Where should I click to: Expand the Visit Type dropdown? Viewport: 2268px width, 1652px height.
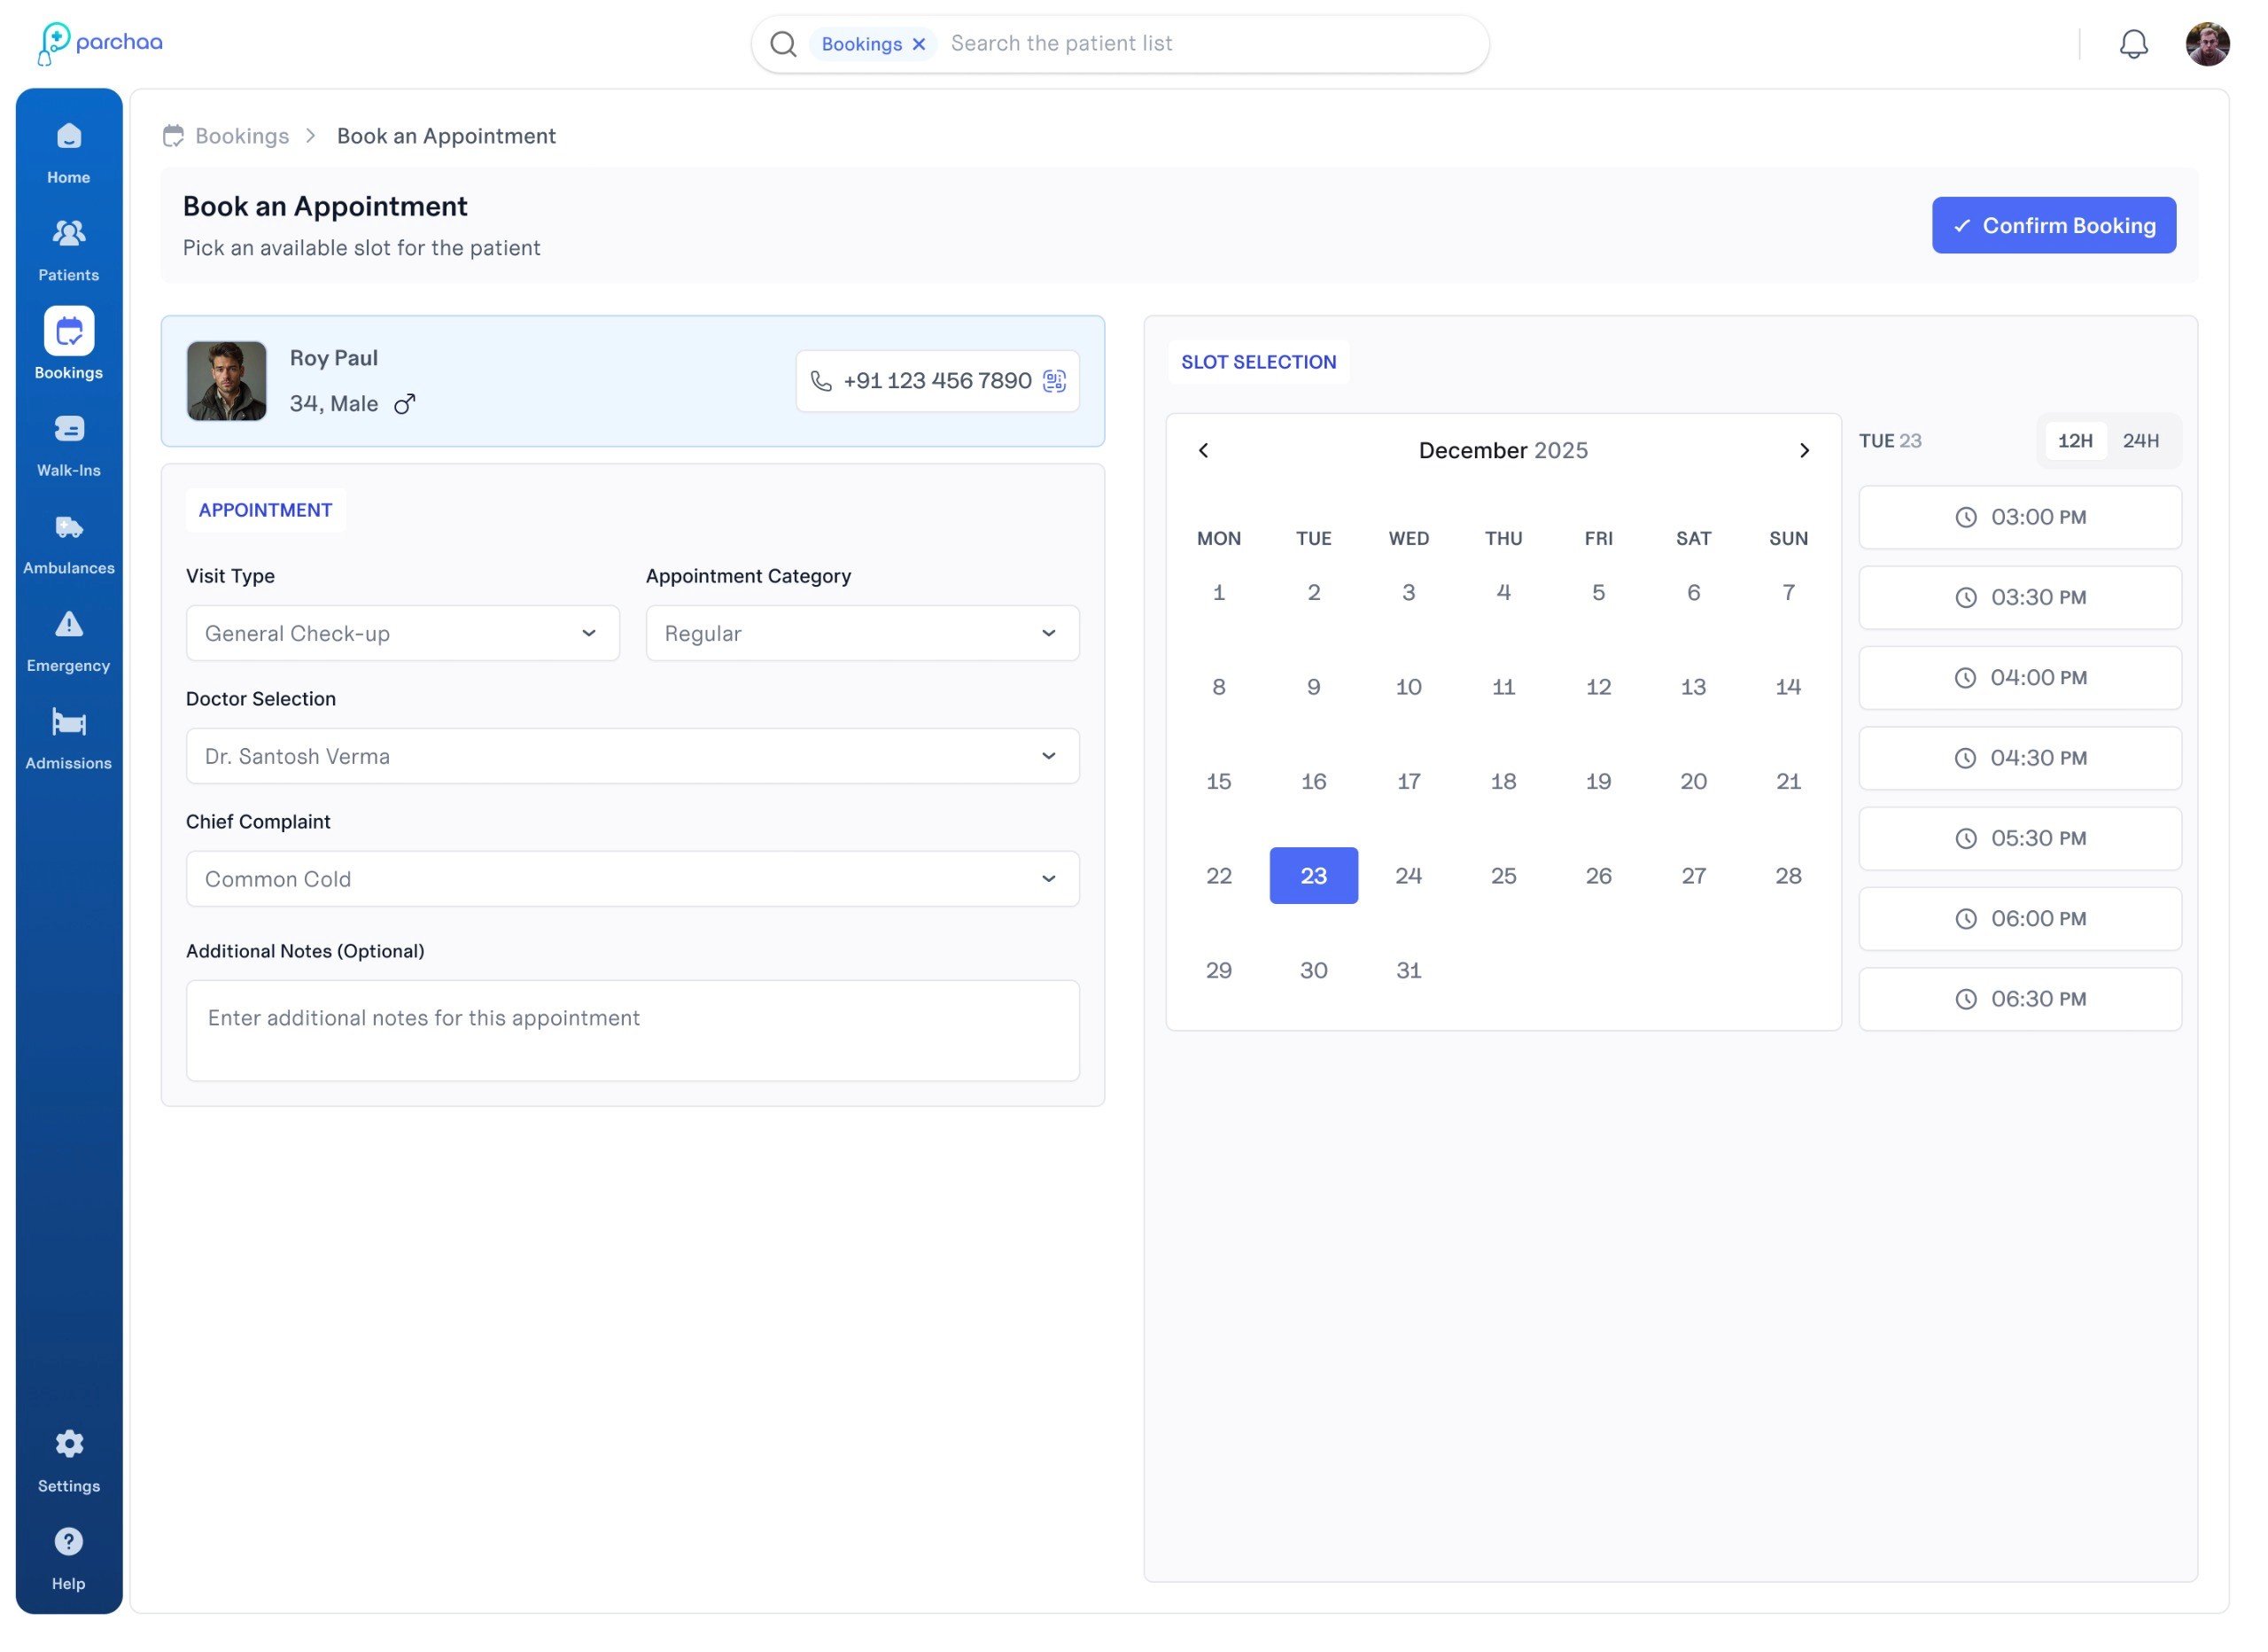[403, 634]
